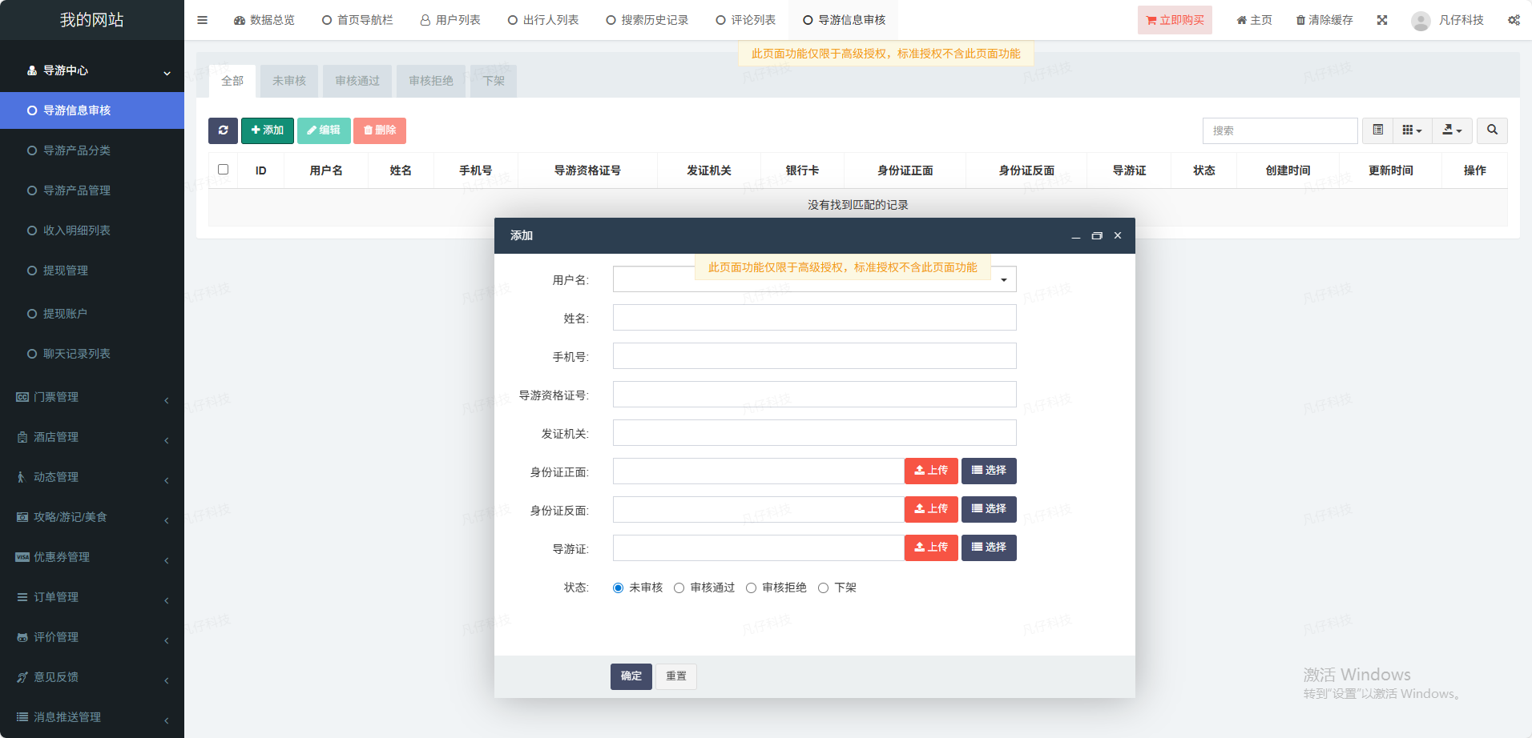Click the refresh icon in table toolbar
This screenshot has width=1532, height=738.
click(223, 130)
